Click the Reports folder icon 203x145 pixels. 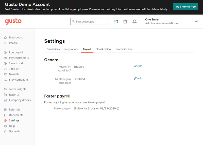tap(5, 95)
